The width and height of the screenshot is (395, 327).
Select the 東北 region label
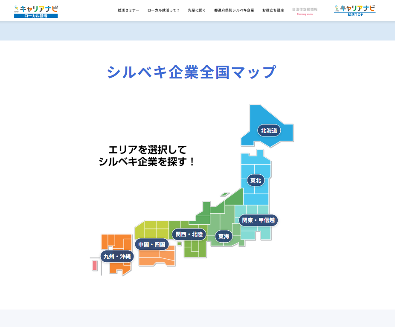click(x=256, y=180)
